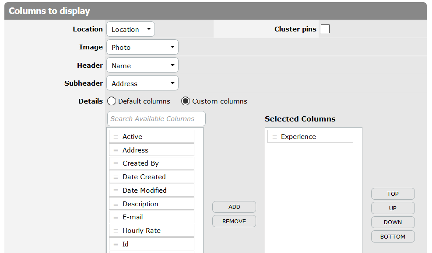
Task: Grab the drag handle of Description
Action: [116, 204]
